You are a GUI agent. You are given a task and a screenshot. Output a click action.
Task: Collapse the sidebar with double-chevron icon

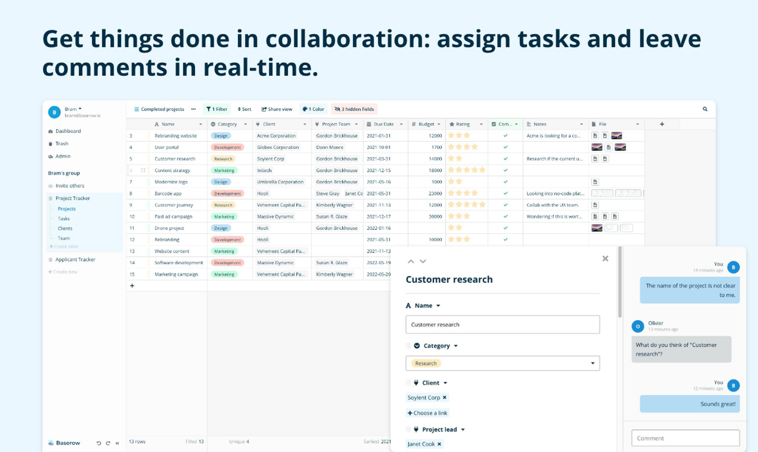[x=117, y=443]
